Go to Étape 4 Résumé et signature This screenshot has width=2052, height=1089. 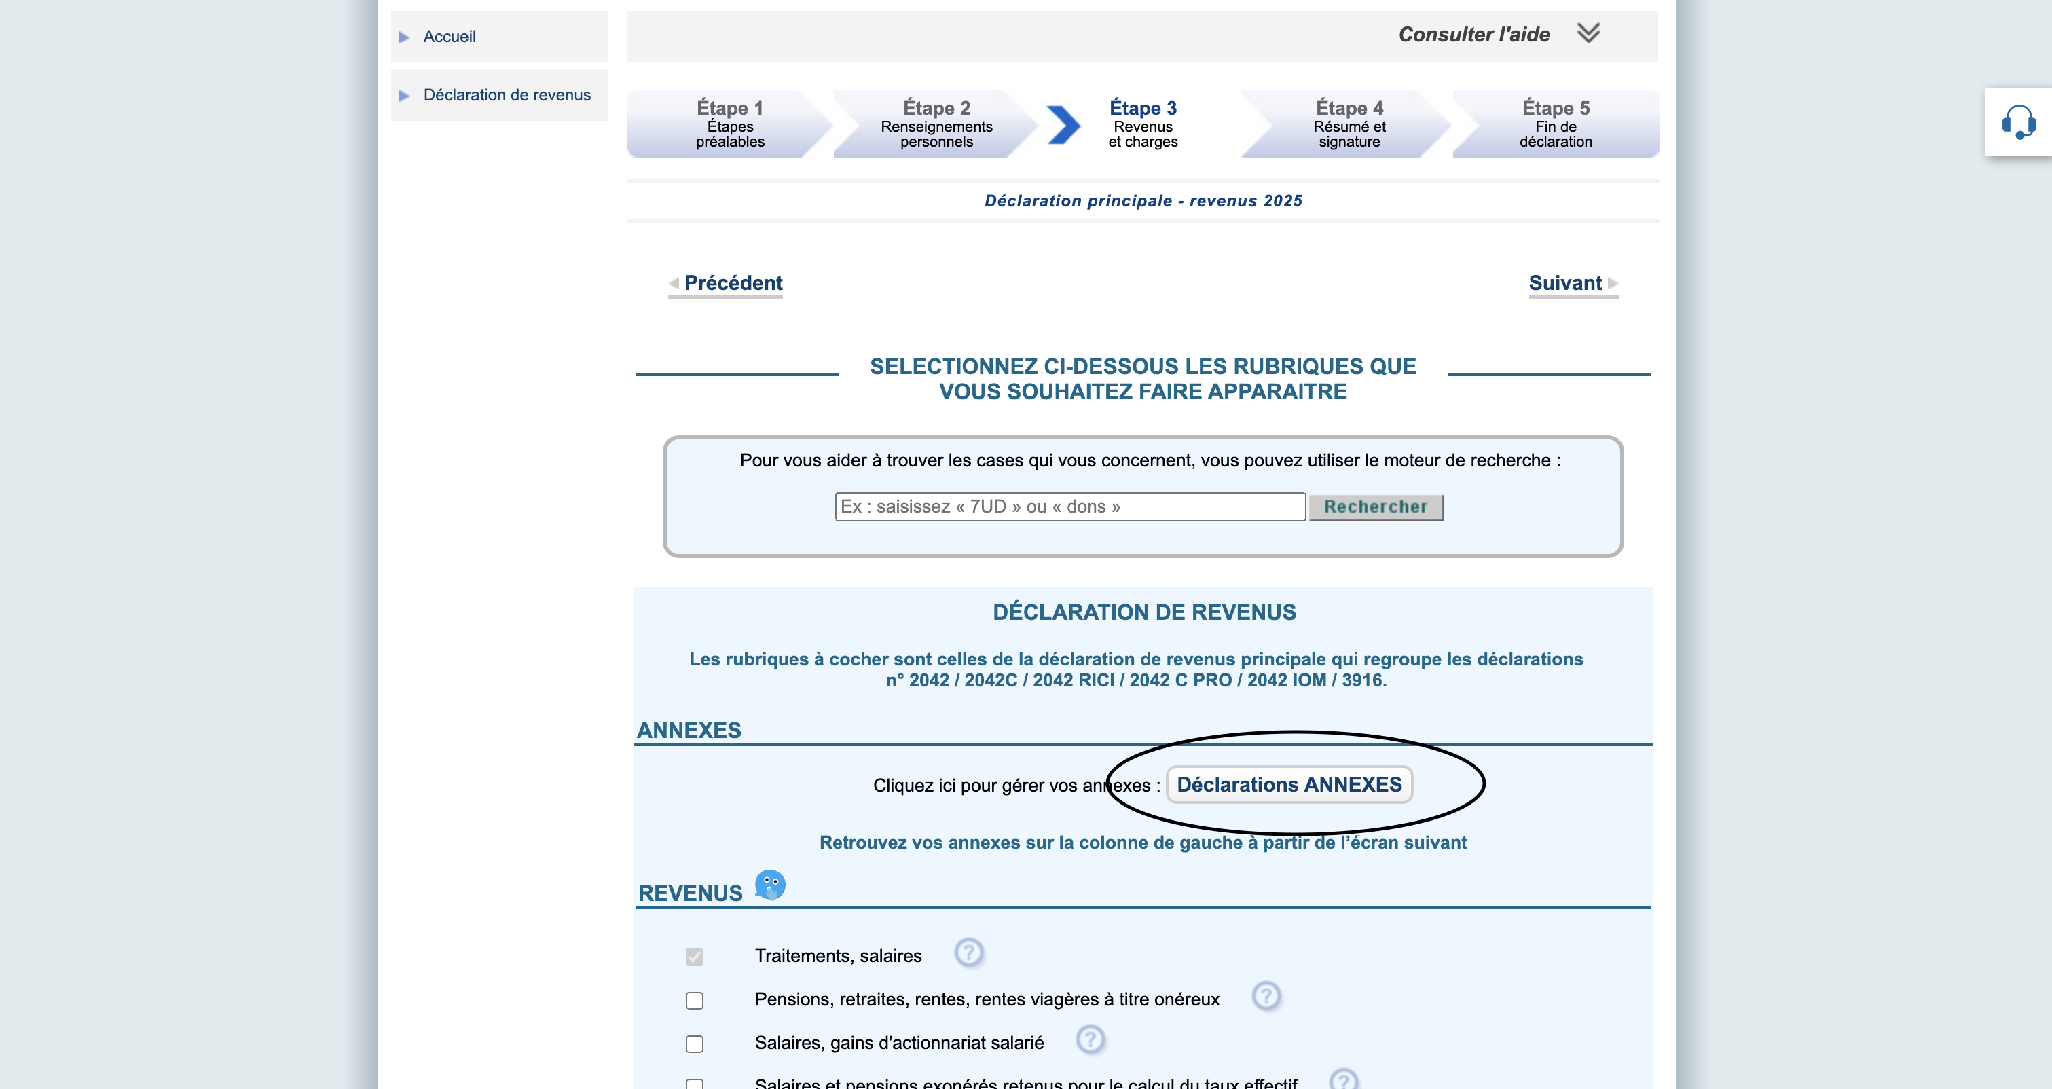click(1349, 124)
